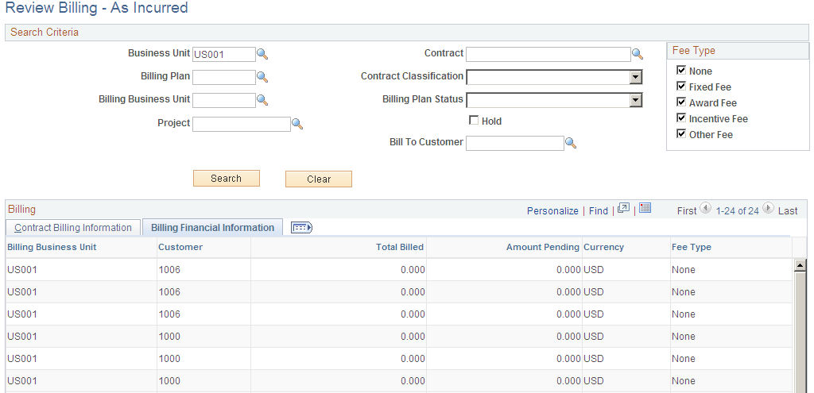Uncheck the None fee type
The height and width of the screenshot is (393, 814).
click(x=681, y=70)
